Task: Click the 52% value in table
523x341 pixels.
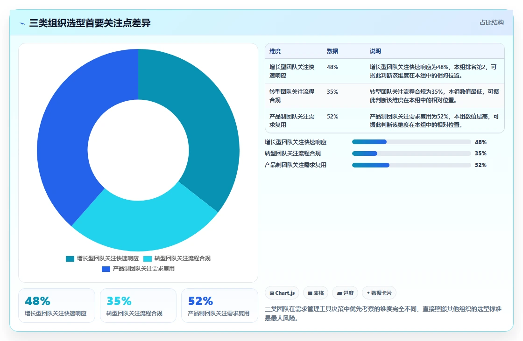Action: (332, 116)
